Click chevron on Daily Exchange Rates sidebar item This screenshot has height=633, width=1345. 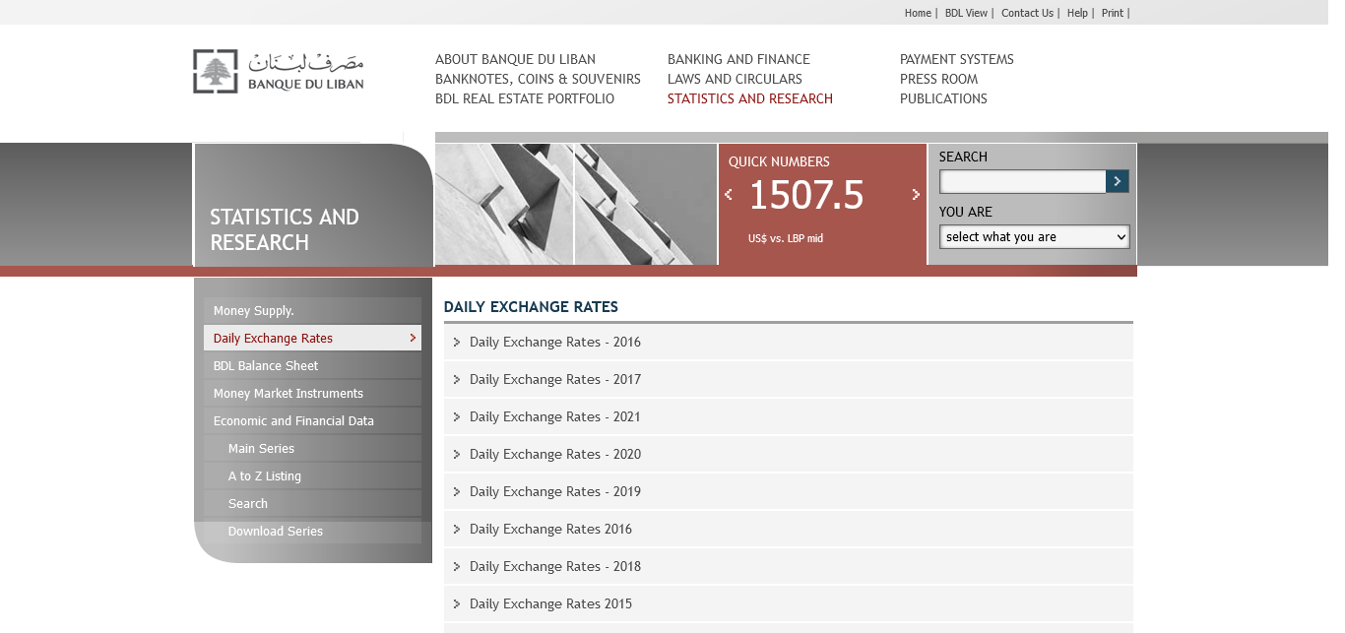coord(413,339)
